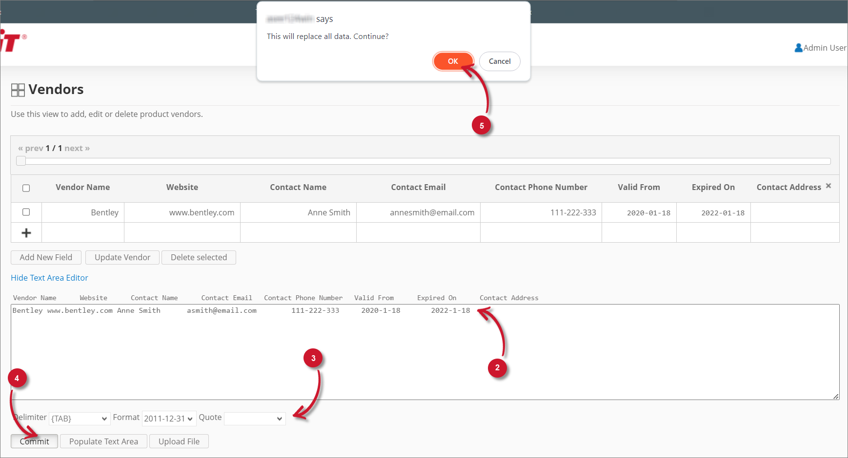Check the Bentley vendor row checkbox

pyautogui.click(x=26, y=212)
